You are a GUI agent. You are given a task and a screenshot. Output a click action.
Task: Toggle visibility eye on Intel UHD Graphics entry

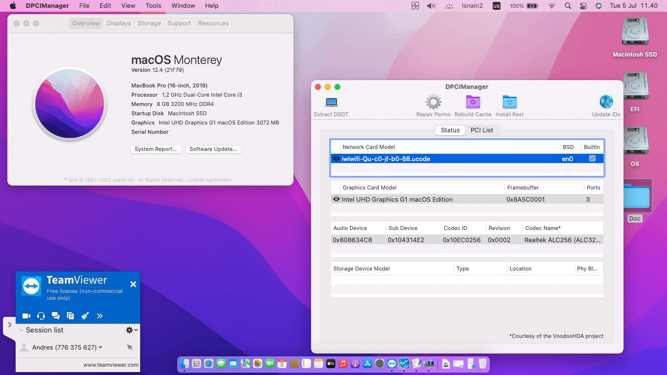click(x=336, y=199)
